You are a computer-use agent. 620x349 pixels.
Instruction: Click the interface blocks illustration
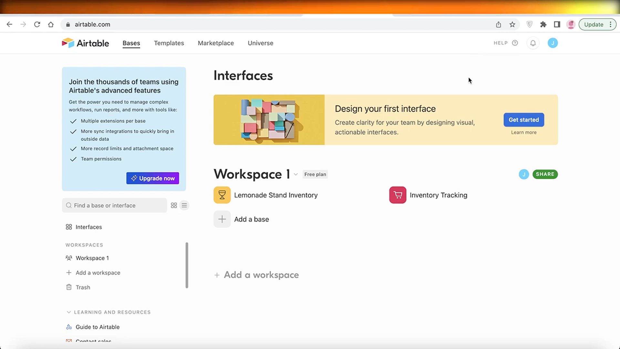[x=269, y=120]
